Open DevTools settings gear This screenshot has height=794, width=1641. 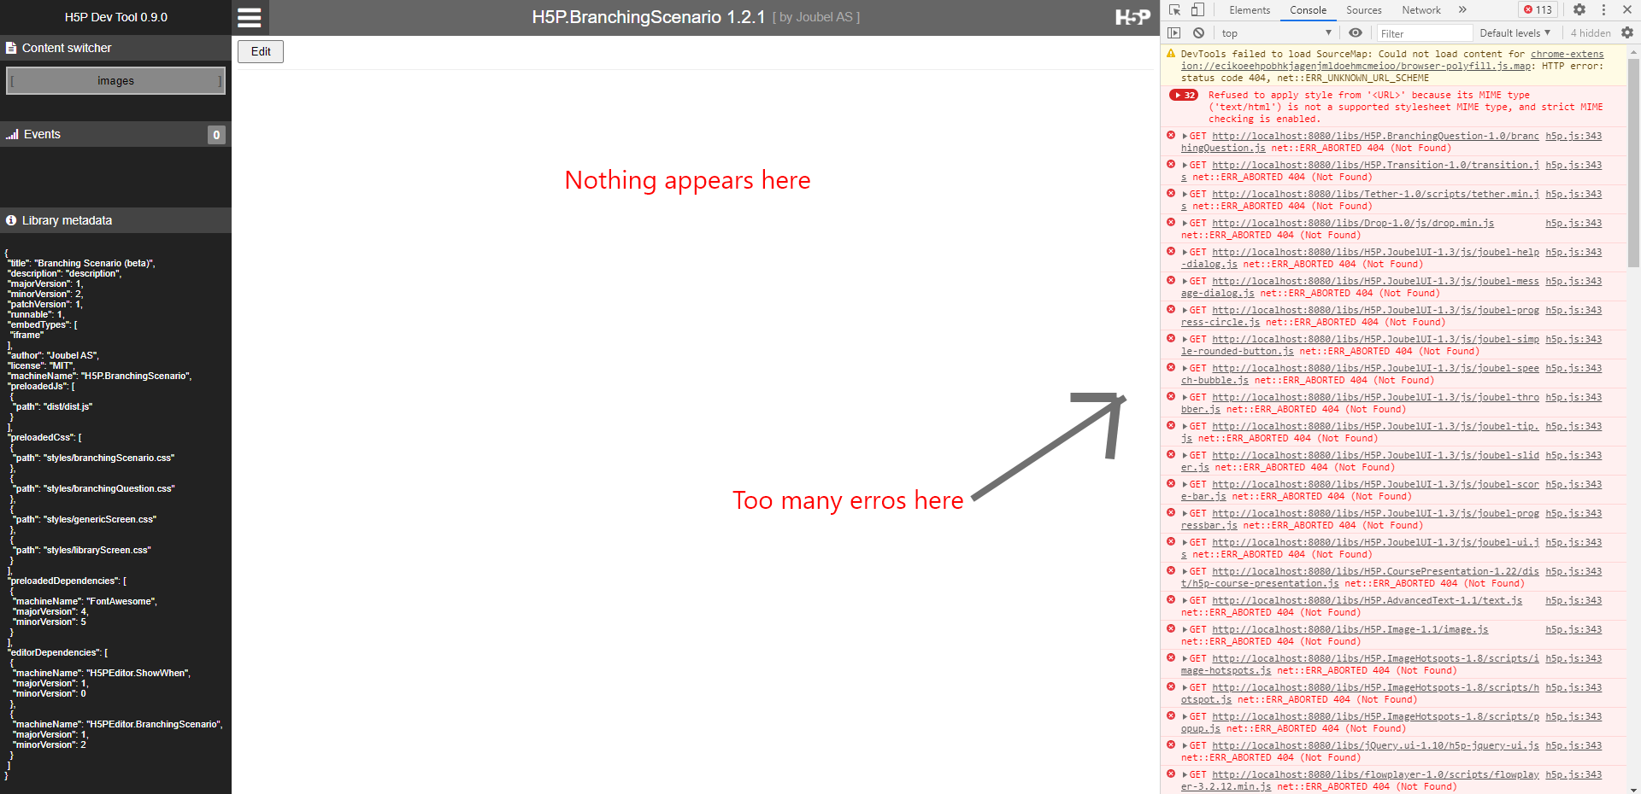click(x=1579, y=9)
